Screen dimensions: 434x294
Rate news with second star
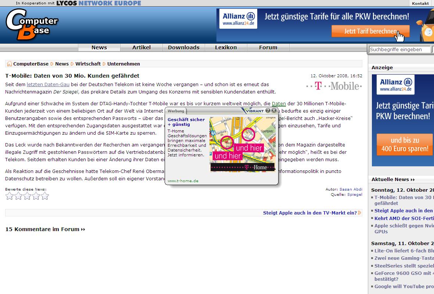[18, 196]
